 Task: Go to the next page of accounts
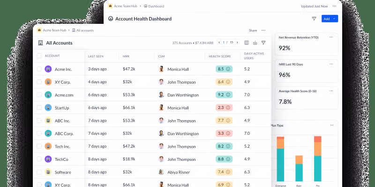[238, 43]
